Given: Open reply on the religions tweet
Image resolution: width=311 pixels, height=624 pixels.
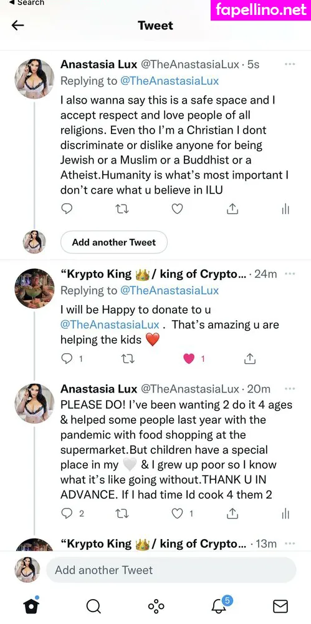Looking at the screenshot, I should click(x=67, y=208).
